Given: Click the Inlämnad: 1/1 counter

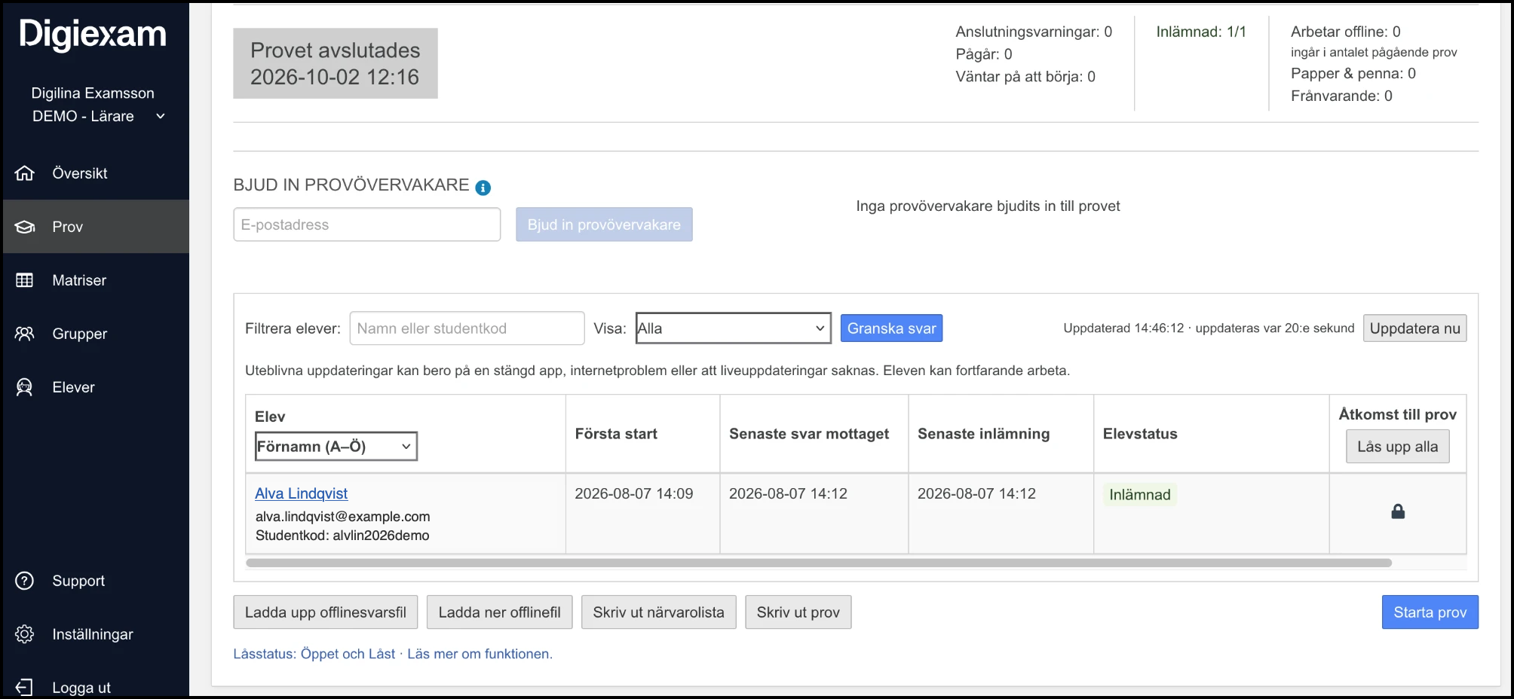Looking at the screenshot, I should pyautogui.click(x=1201, y=32).
